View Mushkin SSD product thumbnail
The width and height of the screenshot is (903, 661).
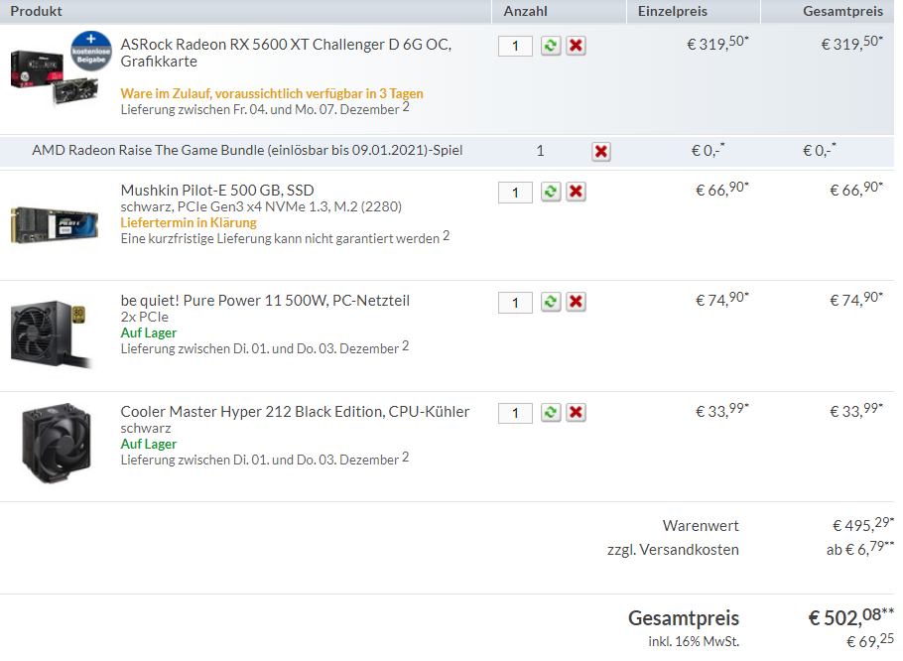pos(55,225)
